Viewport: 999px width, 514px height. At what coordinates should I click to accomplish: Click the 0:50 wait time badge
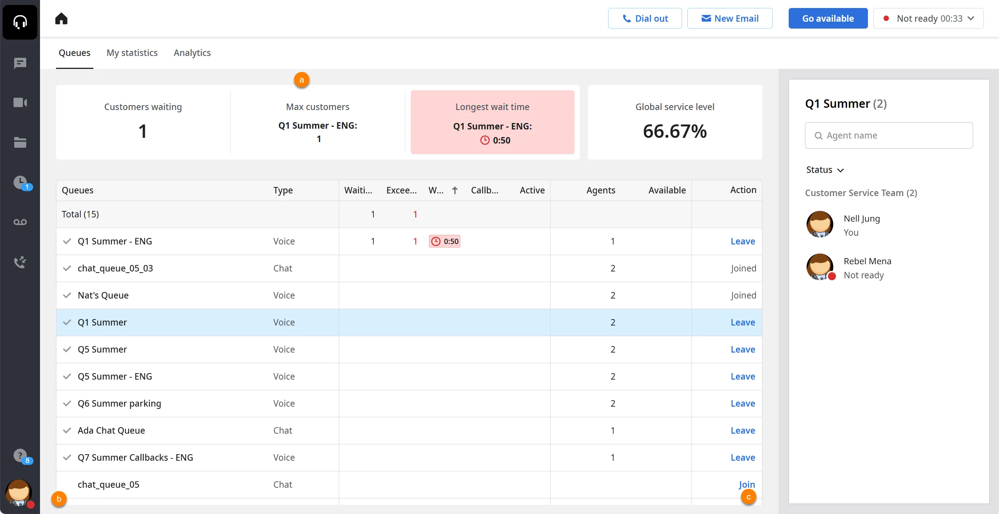444,241
